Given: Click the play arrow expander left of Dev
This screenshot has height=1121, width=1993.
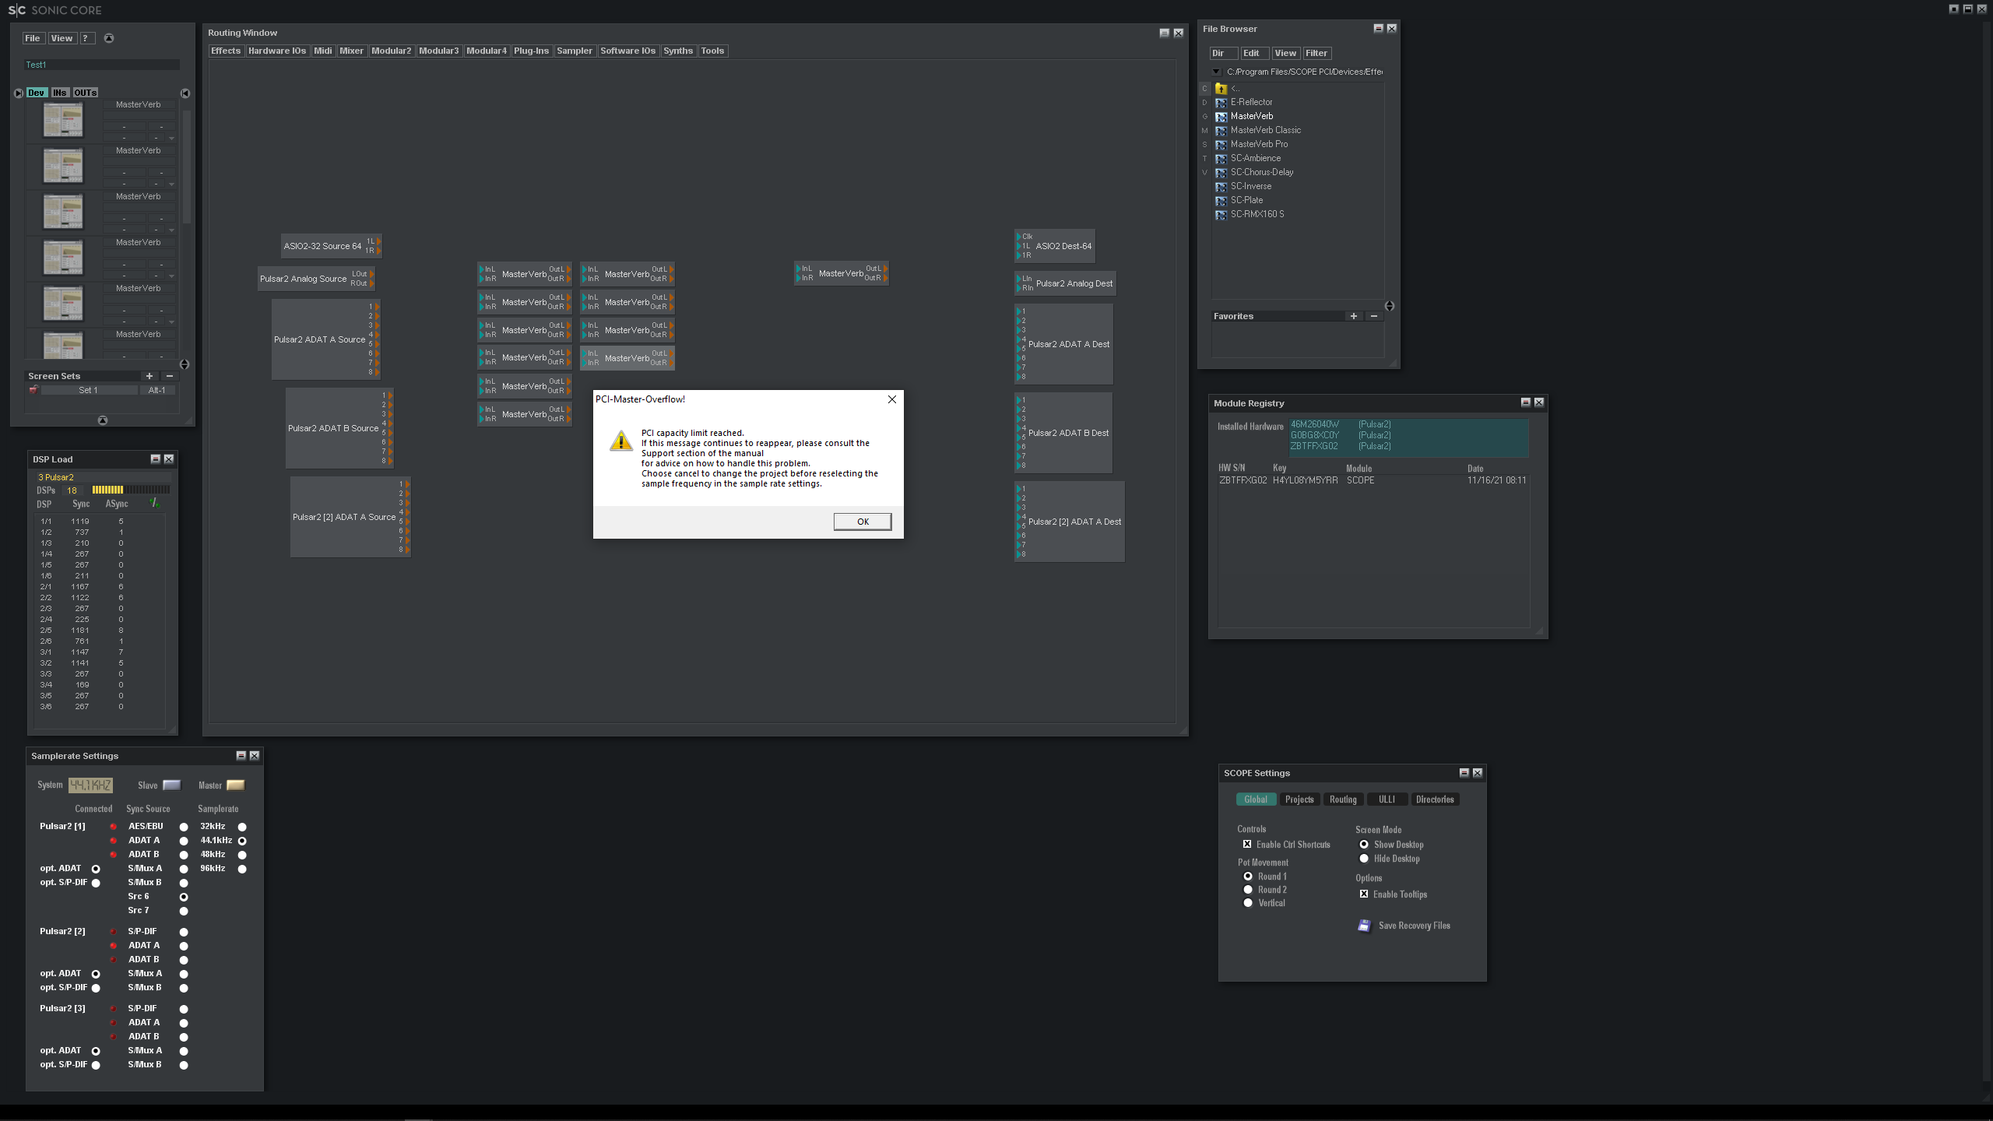Looking at the screenshot, I should (x=19, y=93).
